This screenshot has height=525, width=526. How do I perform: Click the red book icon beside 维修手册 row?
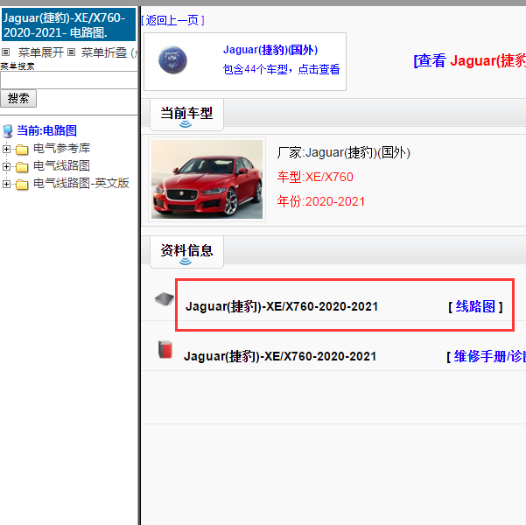pyautogui.click(x=165, y=349)
